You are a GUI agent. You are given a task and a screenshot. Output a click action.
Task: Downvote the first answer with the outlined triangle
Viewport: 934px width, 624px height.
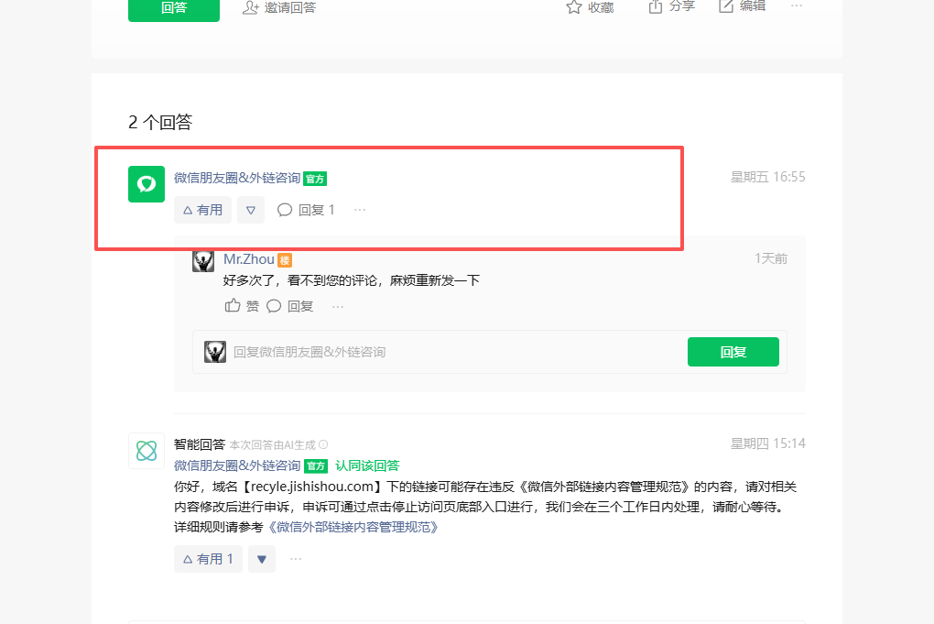251,210
